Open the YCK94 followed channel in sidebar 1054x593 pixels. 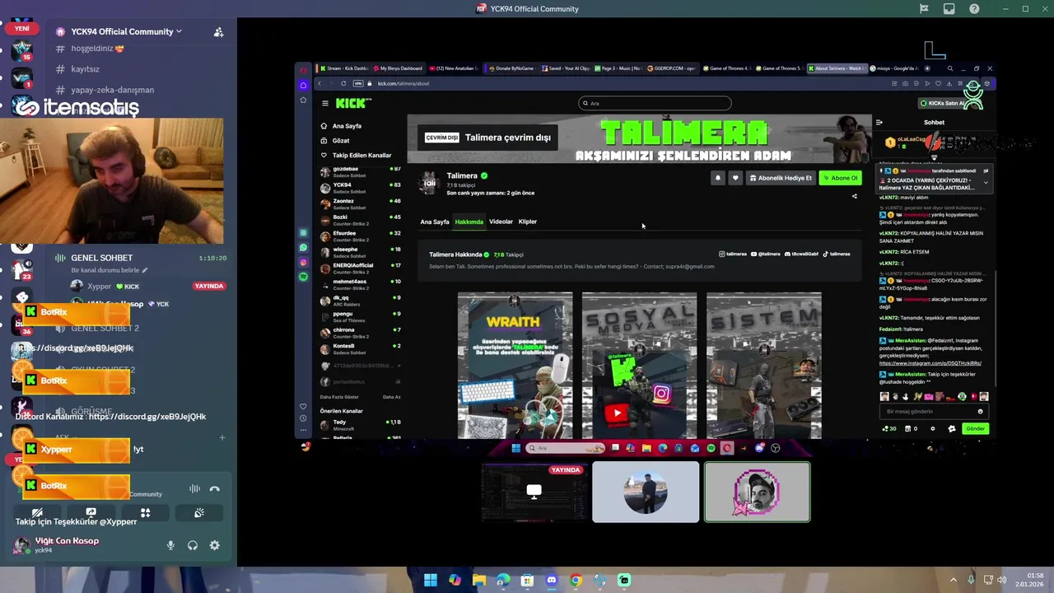361,188
